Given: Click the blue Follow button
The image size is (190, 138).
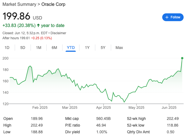Looking at the screenshot, I should click(x=173, y=17).
